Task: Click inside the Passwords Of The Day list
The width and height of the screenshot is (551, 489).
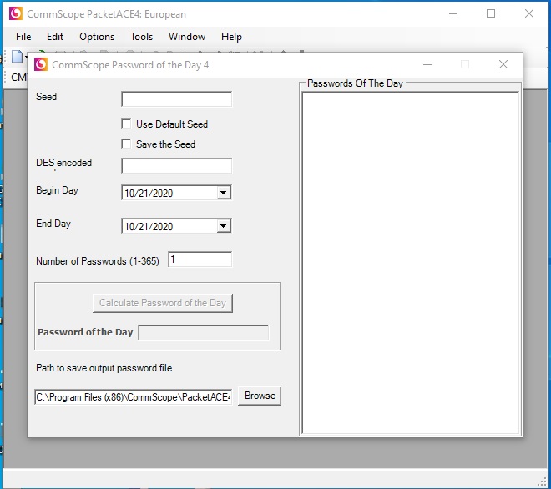Action: [x=411, y=263]
